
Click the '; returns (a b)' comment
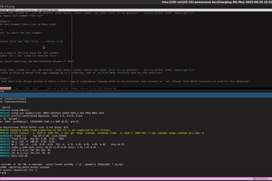coord(53,41)
